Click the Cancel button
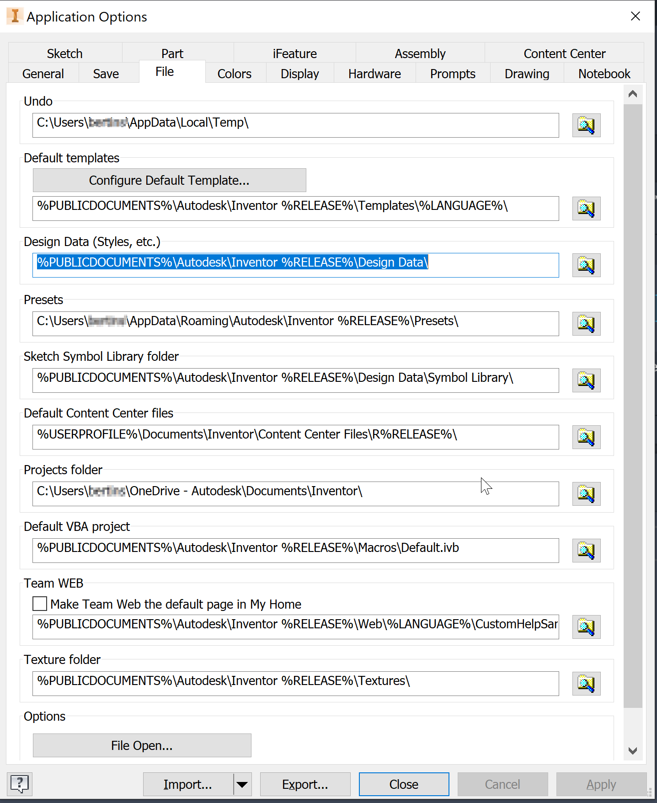 502,785
